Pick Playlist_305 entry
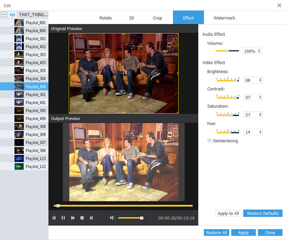 click(x=24, y=70)
